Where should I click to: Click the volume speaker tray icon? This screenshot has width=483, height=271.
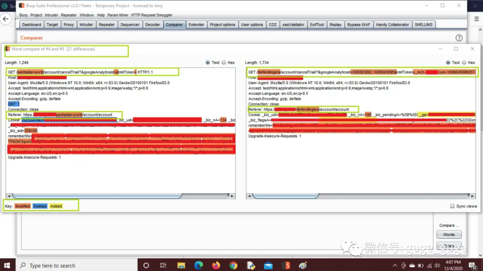pos(437,266)
